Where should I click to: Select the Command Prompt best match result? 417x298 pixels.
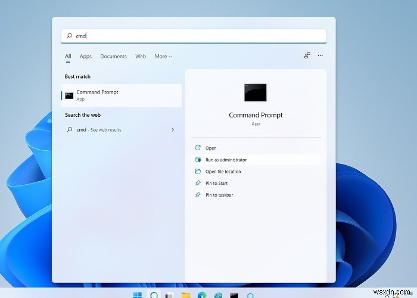click(x=122, y=95)
